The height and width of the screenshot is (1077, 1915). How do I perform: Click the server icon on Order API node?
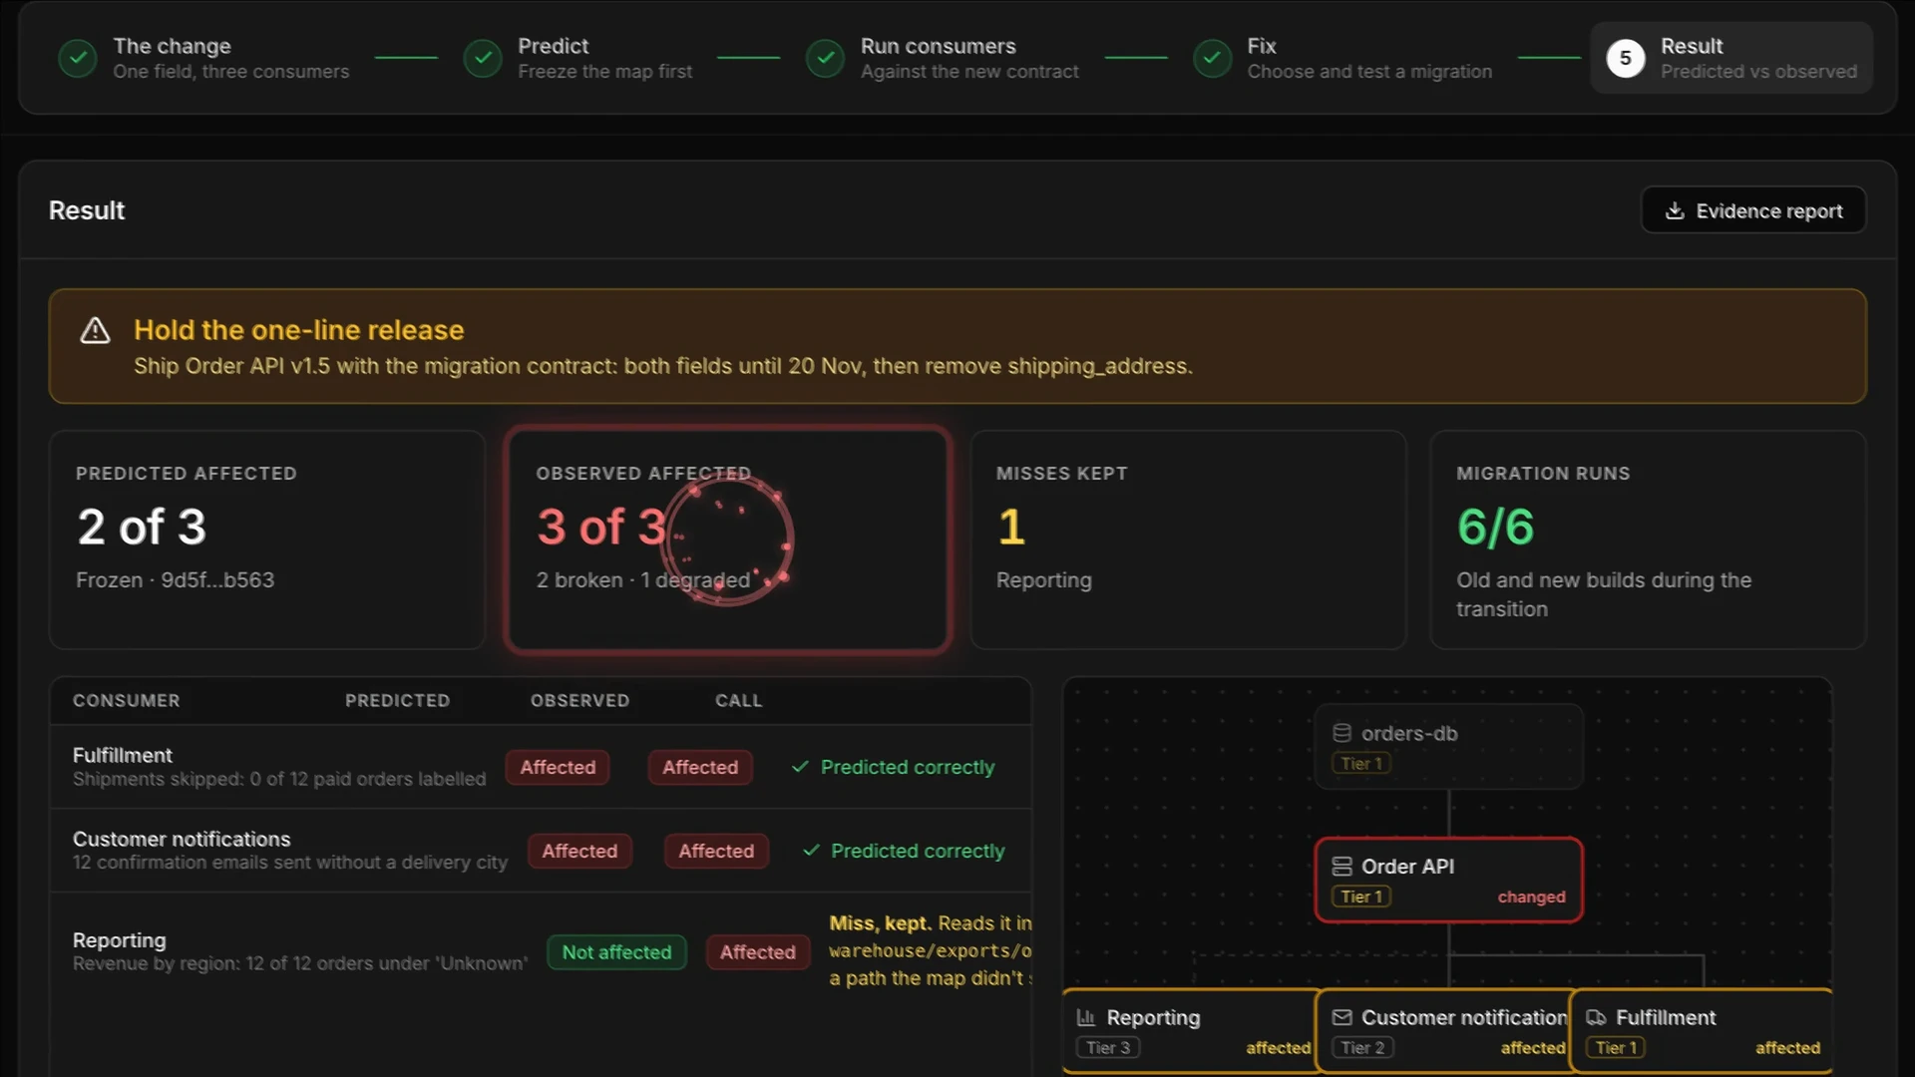[1342, 867]
